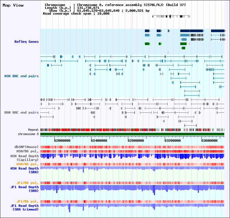Click the B6N BAC end pairs label

[21, 112]
